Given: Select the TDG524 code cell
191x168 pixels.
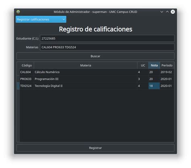Looking at the screenshot, I should [27, 86].
